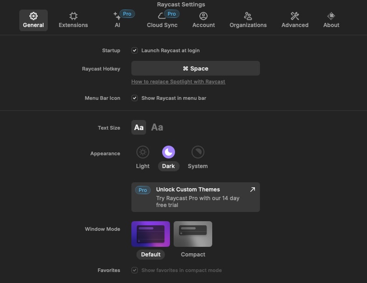
Task: Click the System appearance label
Action: (198, 166)
